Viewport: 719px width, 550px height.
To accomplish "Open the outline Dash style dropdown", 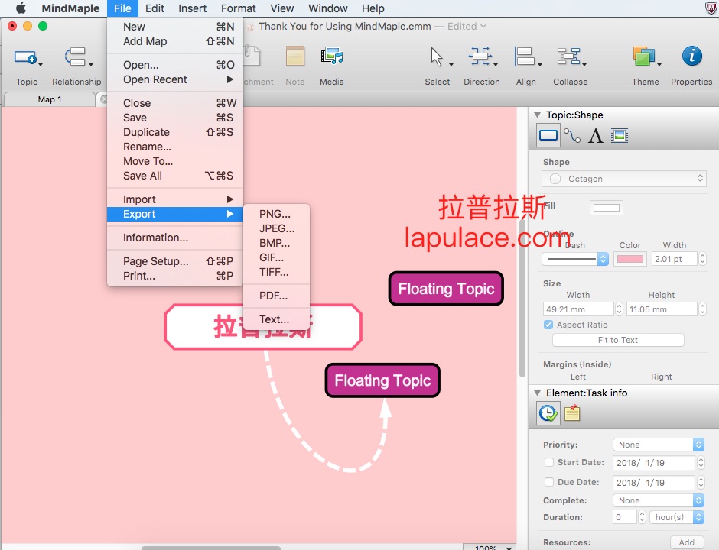I will [575, 259].
